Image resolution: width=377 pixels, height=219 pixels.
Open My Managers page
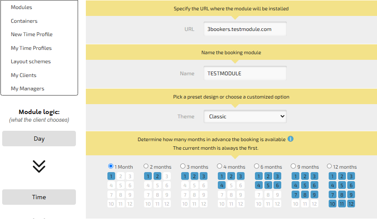tap(28, 89)
